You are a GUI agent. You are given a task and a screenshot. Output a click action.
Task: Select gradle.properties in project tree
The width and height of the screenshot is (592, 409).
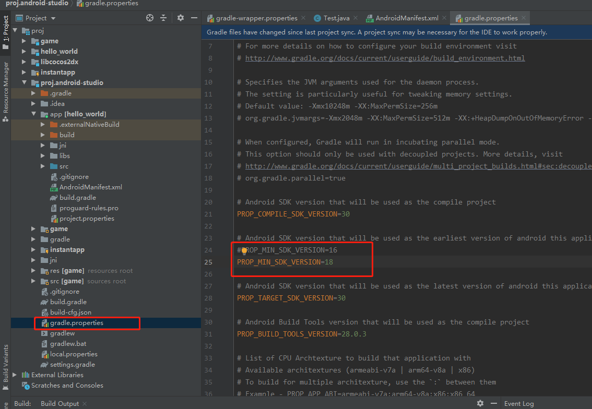77,322
